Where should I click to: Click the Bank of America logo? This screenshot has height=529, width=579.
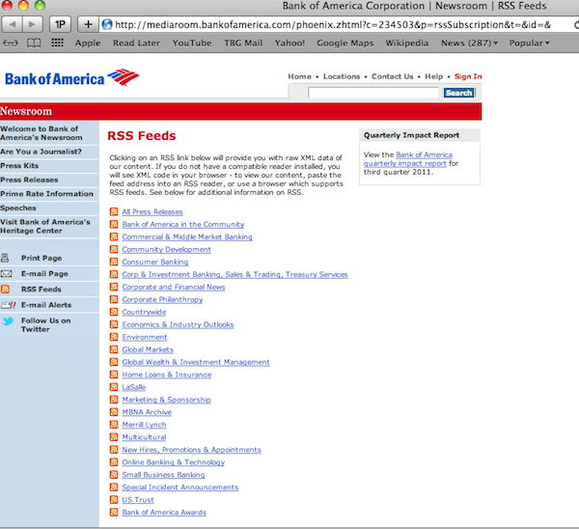click(72, 78)
